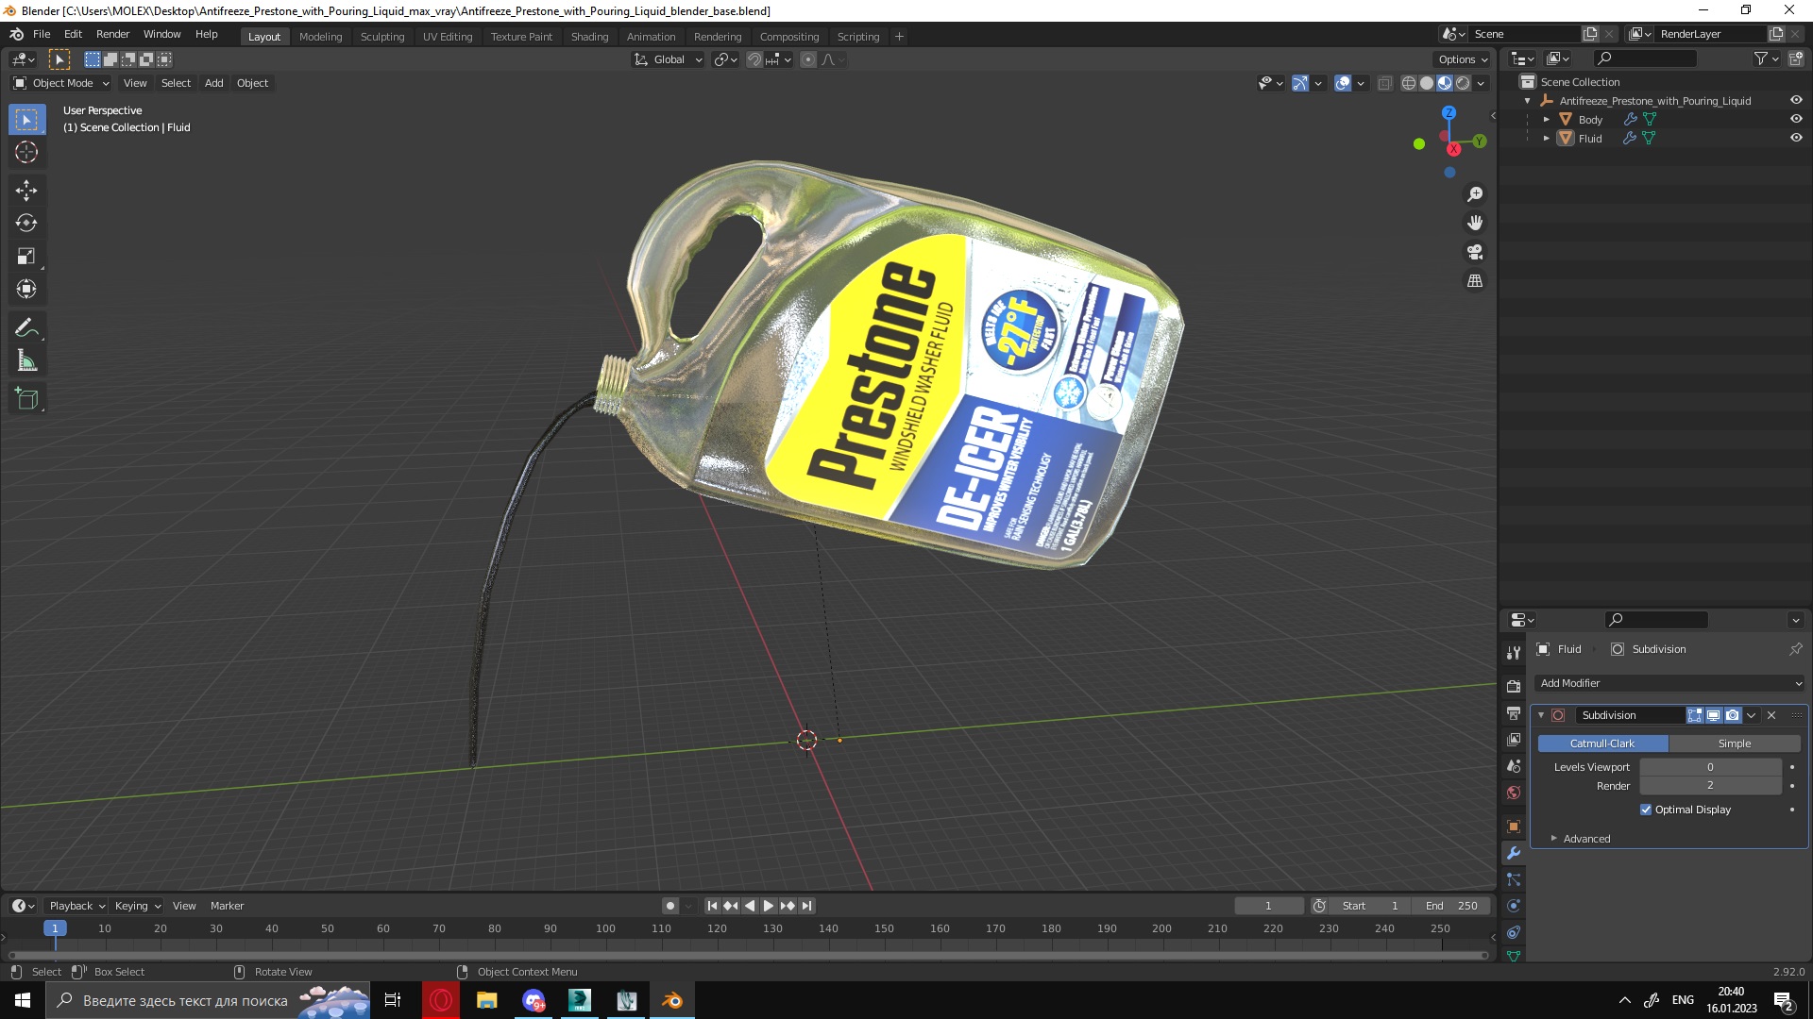Open the Render properties tab
This screenshot has height=1019, width=1813.
pyautogui.click(x=1514, y=686)
